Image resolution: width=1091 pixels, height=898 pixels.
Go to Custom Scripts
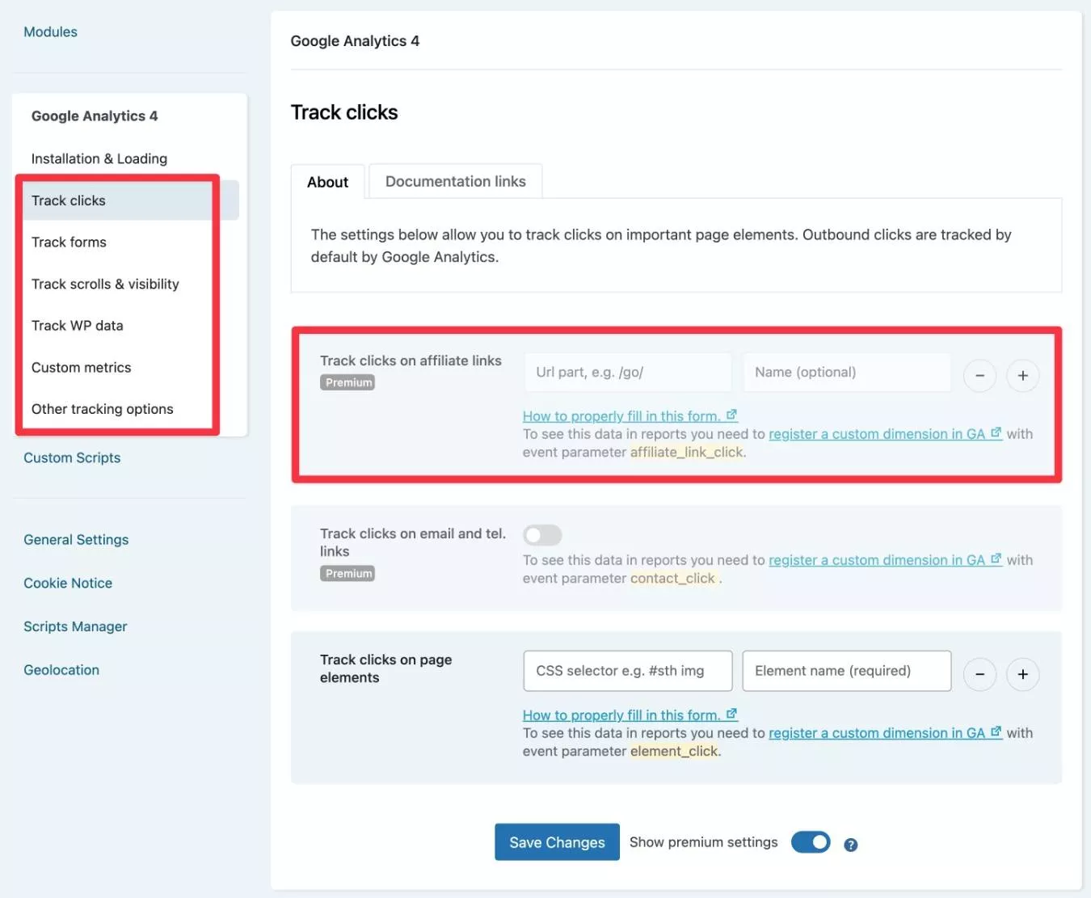click(72, 457)
